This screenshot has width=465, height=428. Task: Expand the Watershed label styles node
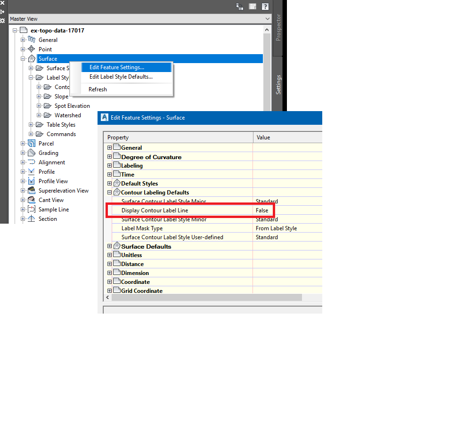[x=39, y=115]
